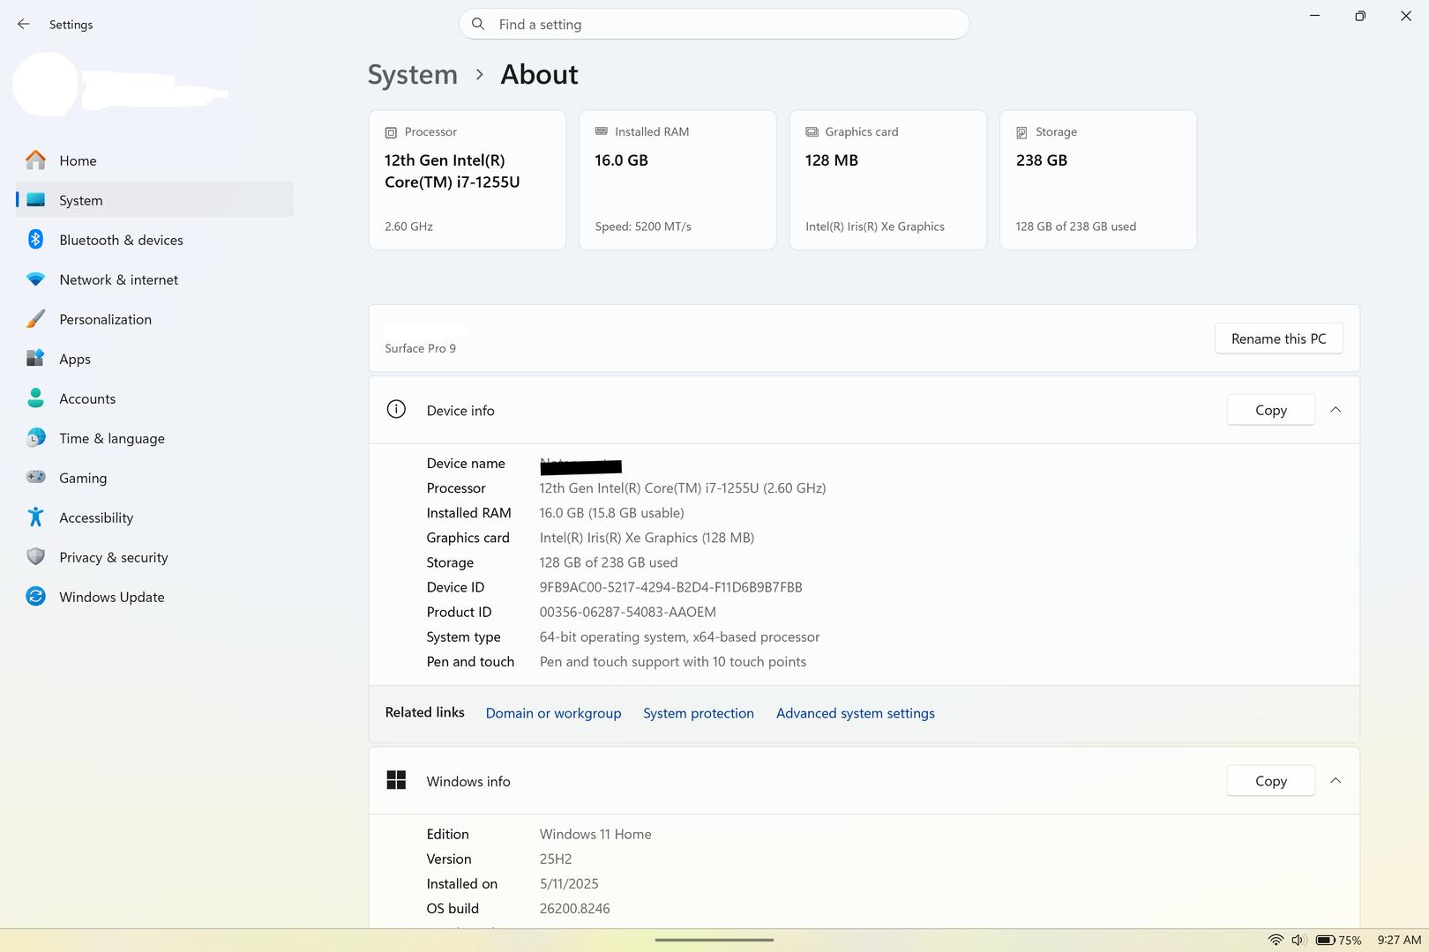Screen dimensions: 1429x952
Task: Click the Device ID value text
Action: tap(671, 587)
